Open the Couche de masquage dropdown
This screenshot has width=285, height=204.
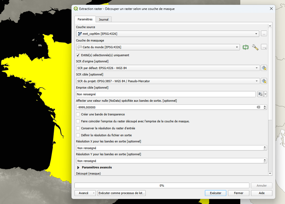point(158,47)
